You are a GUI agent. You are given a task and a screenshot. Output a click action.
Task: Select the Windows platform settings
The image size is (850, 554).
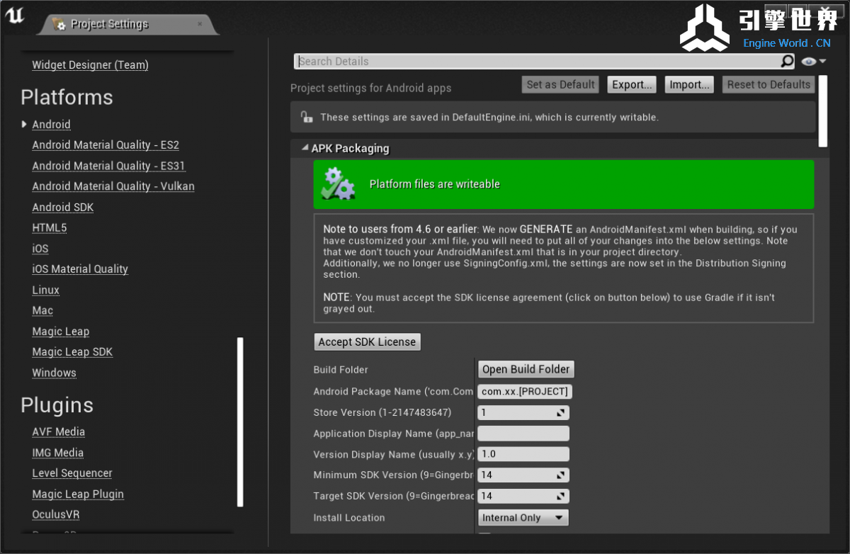[54, 373]
